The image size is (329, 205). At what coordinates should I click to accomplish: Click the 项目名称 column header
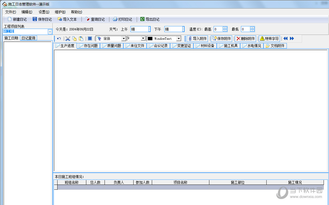pyautogui.click(x=180, y=182)
